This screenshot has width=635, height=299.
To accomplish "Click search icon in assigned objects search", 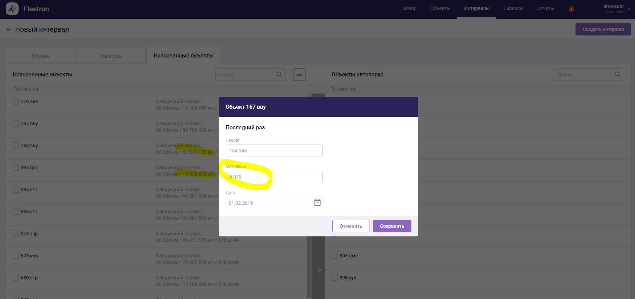I will (279, 75).
